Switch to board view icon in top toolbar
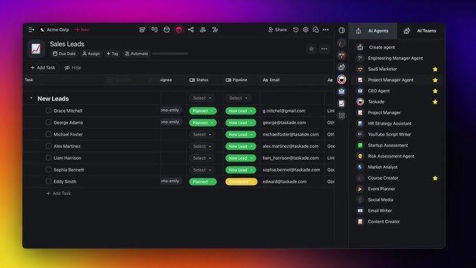Screen dimensions: 476x268 tap(155, 30)
